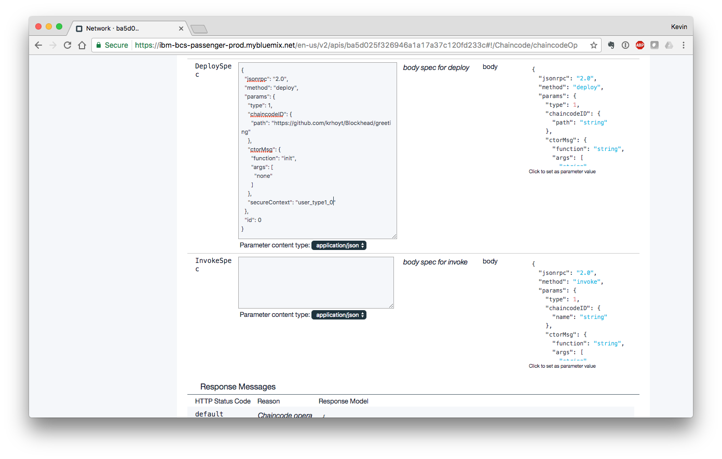Open the Chrome three-dot menu

[x=684, y=45]
